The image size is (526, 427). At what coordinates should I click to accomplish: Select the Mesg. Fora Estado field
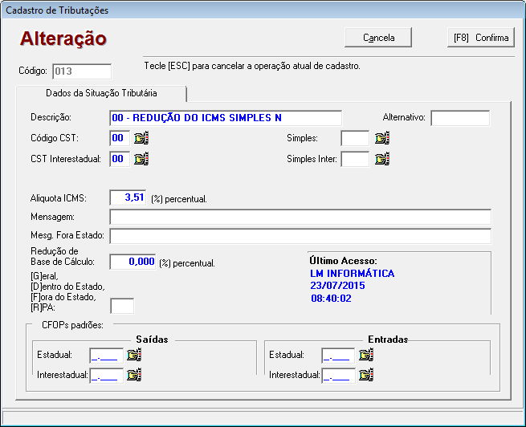300,236
